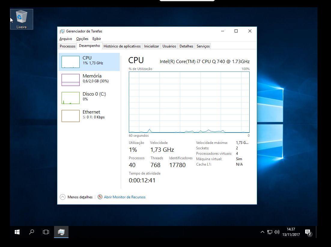Click the Máquina virtual value Sim
The height and width of the screenshot is (247, 331).
[x=239, y=159]
